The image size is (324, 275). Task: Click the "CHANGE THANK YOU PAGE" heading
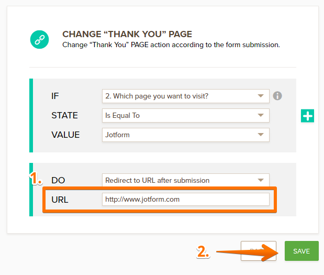click(127, 34)
